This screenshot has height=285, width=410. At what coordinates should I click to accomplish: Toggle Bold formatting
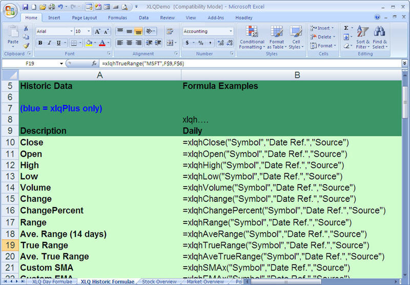tap(39, 43)
